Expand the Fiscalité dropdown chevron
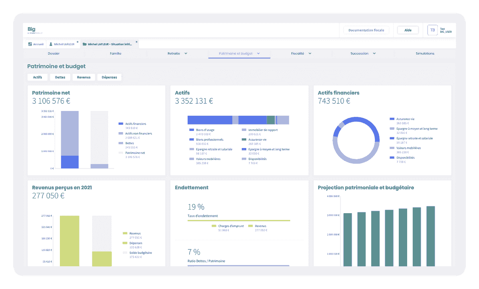 pos(310,53)
